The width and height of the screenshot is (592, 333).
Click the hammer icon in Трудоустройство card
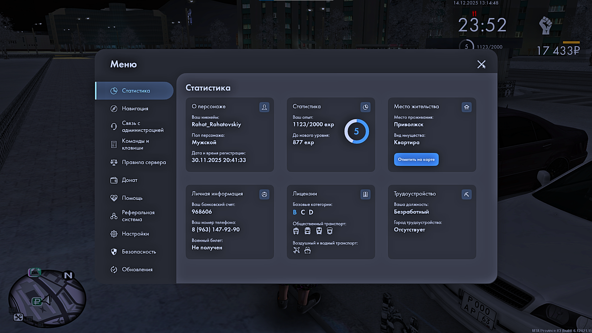467,194
